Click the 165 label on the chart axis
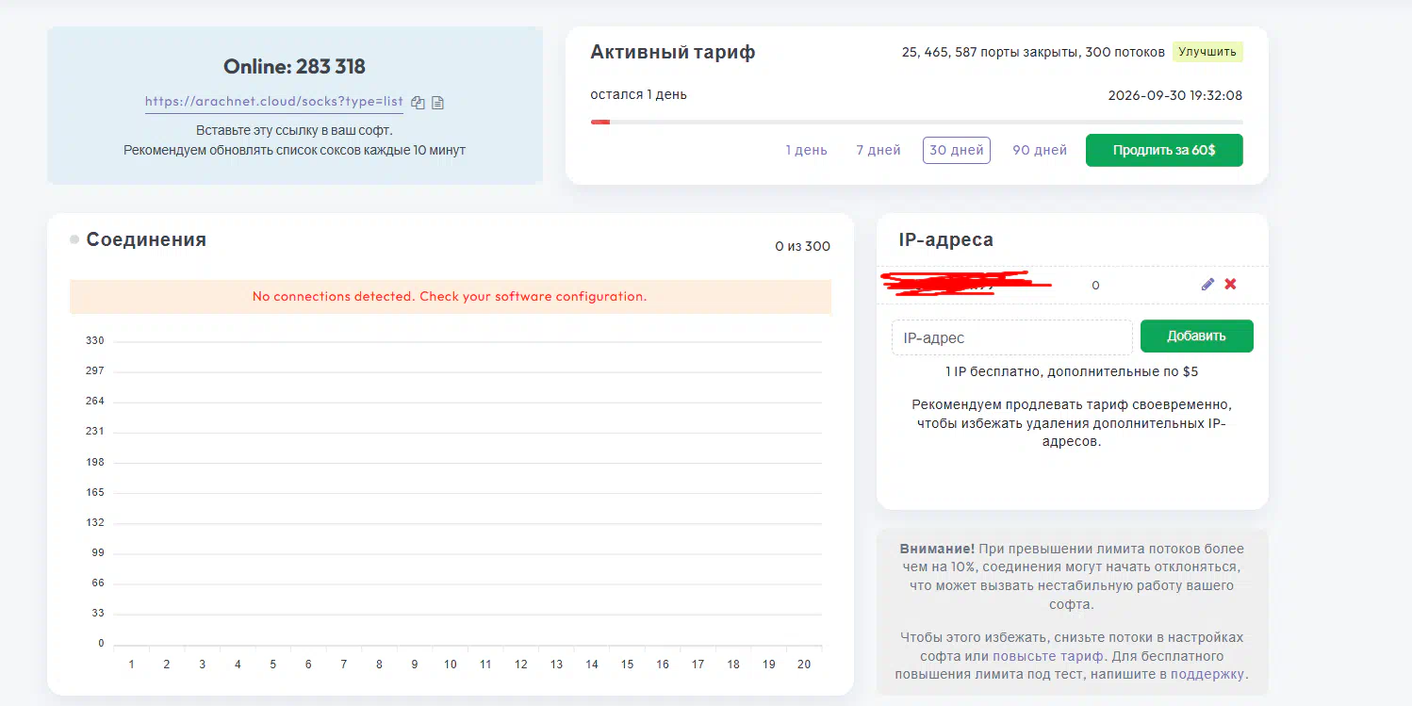Screen dimensions: 1412x706 pos(95,492)
